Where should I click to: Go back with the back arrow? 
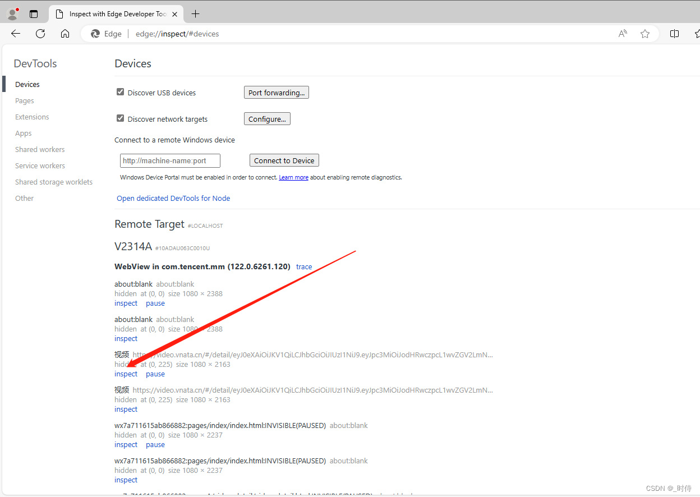(x=16, y=34)
